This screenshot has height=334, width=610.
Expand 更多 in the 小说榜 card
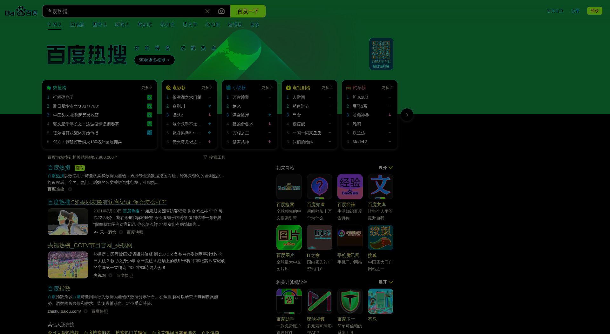267,88
